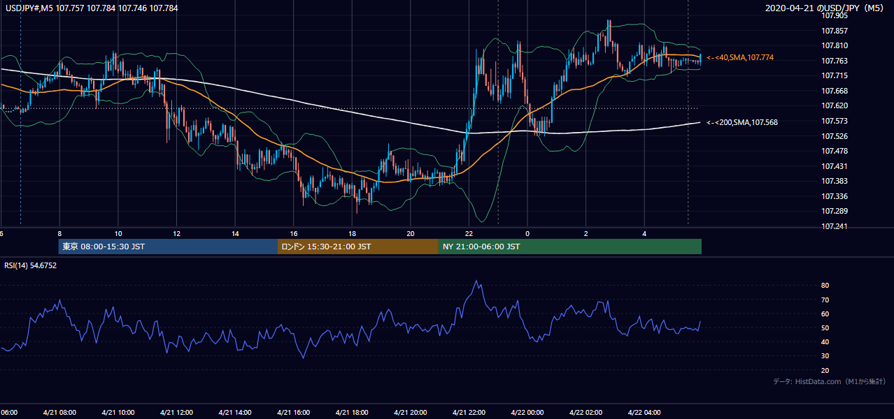Click bottom time label 4/21 08:00
894x419 pixels.
pyautogui.click(x=59, y=413)
